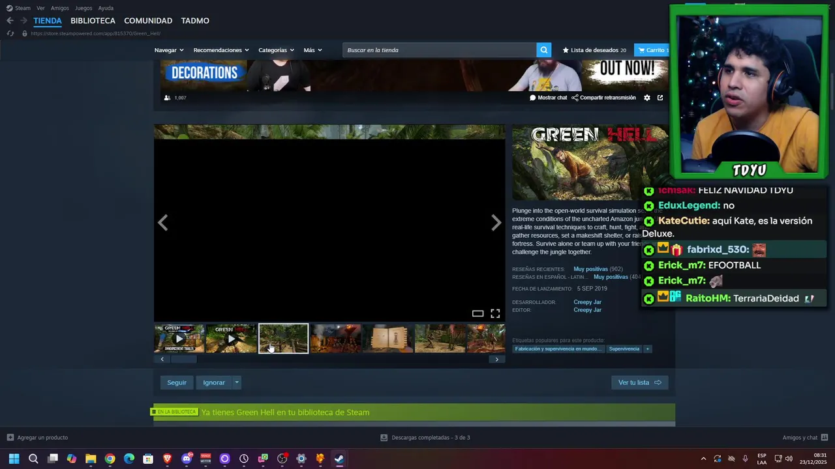
Task: Open the volume control in system tray
Action: tap(789, 459)
